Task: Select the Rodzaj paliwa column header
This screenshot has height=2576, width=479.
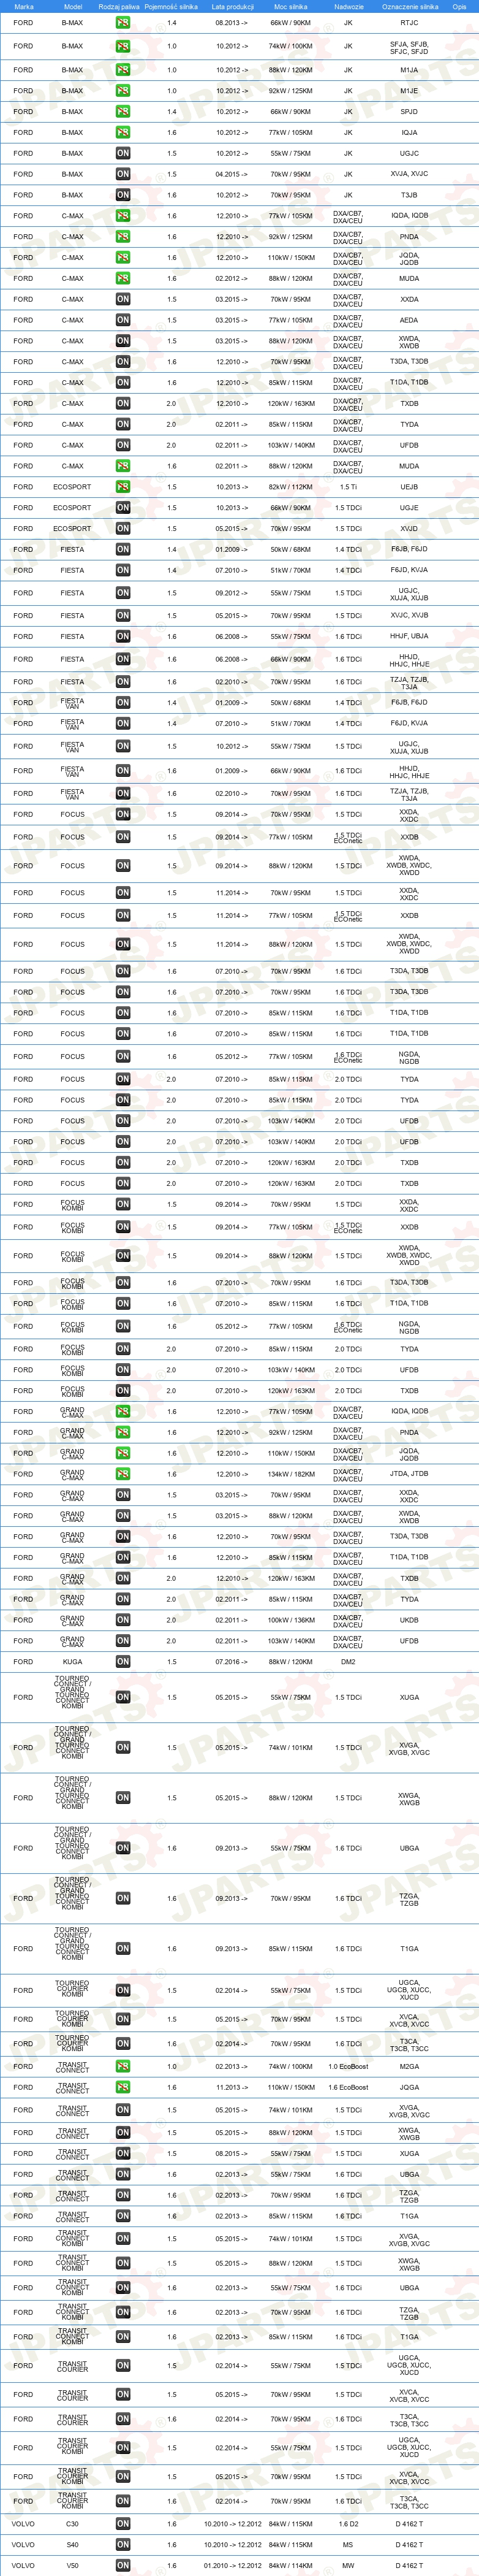Action: [x=119, y=6]
